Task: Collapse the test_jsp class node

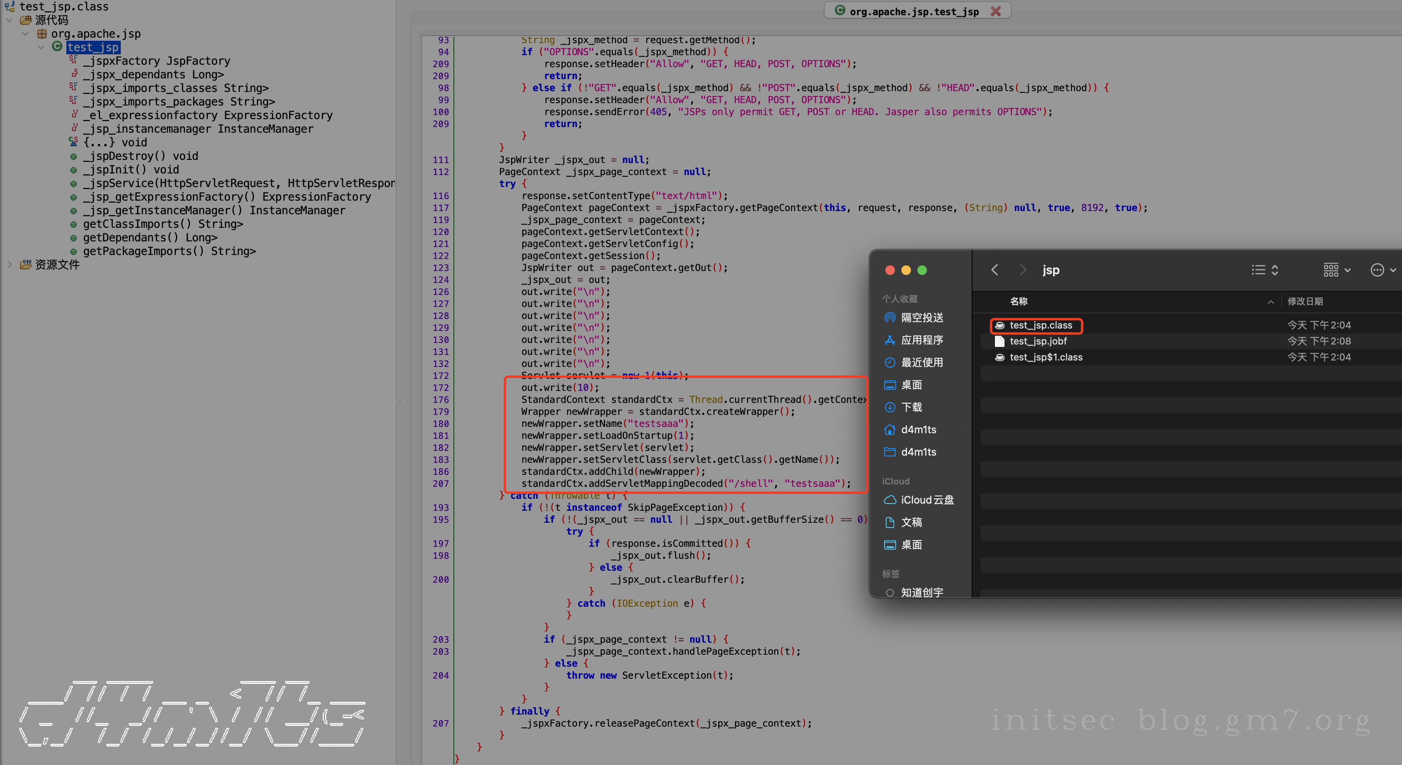Action: click(41, 47)
